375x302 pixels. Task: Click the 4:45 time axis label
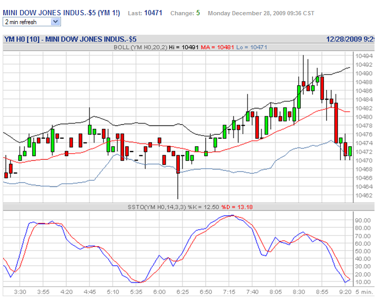pos(90,292)
